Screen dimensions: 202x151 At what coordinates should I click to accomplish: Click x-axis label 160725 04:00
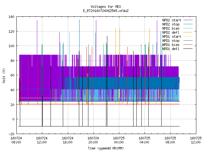144,140
